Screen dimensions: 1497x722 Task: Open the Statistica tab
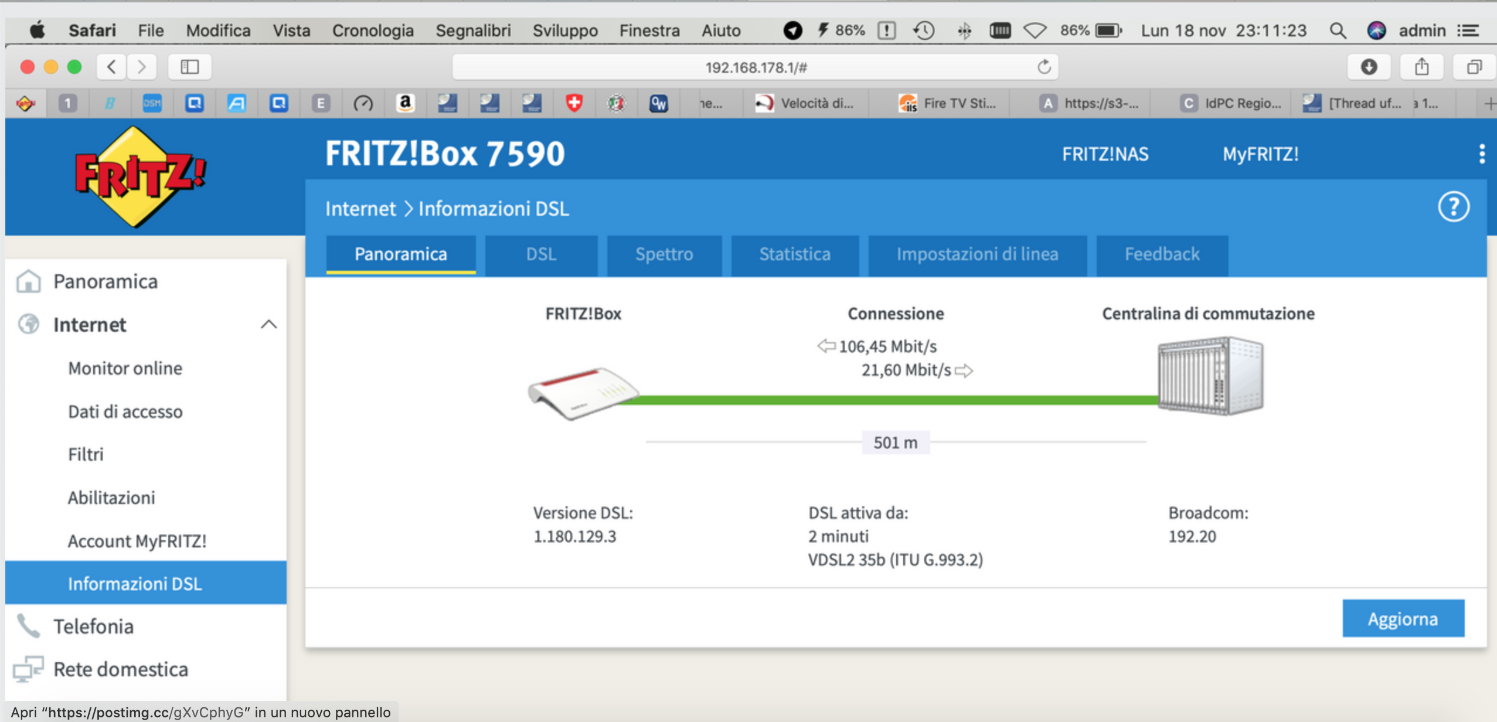coord(794,254)
